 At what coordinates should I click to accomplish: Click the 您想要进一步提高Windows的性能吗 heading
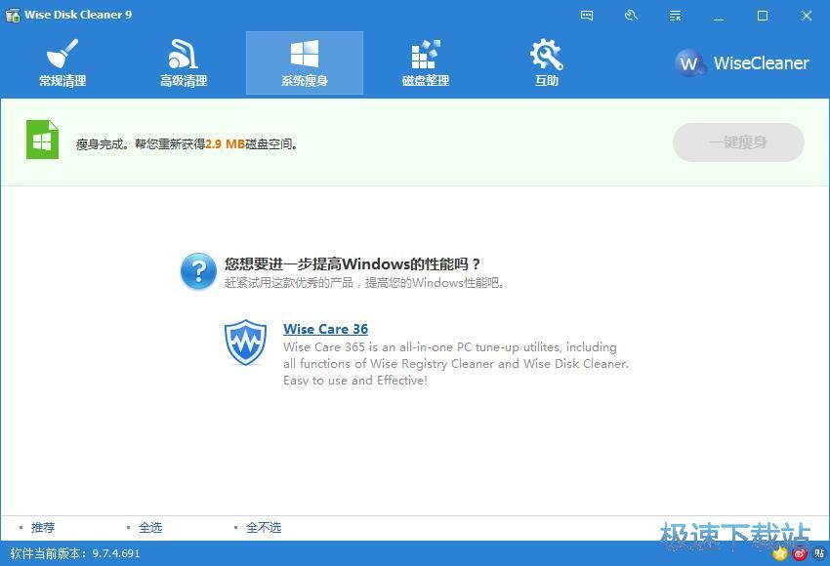pyautogui.click(x=352, y=263)
